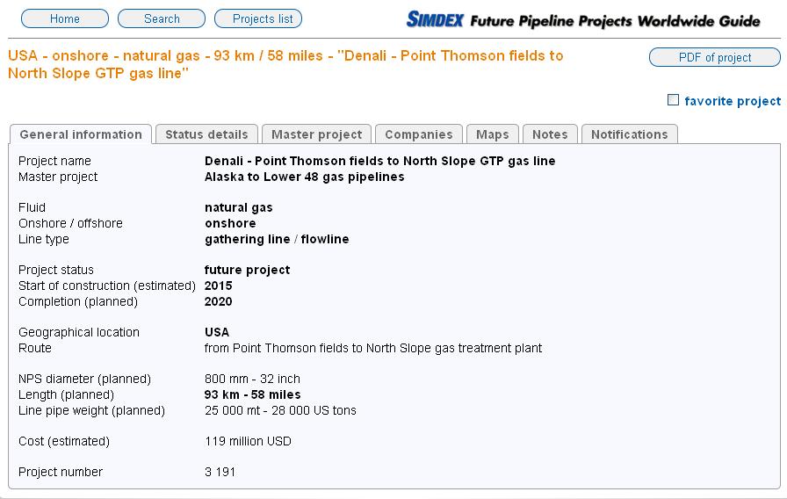Click the bold project name value
787x499 pixels.
(x=379, y=161)
